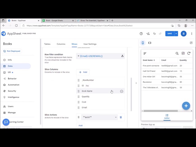Screen dimensions: 196x147
Task: Click the preview horizontal scrollbar
Action: 160,111
